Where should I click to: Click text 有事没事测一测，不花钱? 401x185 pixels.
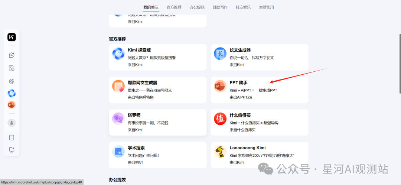click(148, 123)
